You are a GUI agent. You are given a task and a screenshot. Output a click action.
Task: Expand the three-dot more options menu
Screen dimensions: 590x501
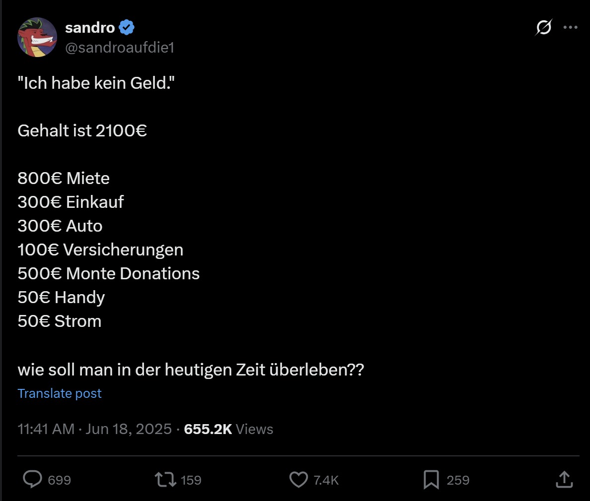coord(571,27)
